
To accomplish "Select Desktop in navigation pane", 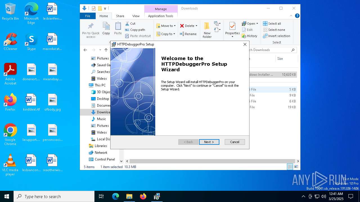I will tap(100, 99).
